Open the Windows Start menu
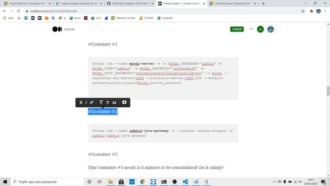Viewport: 330px width, 186px height. pyautogui.click(x=5, y=181)
